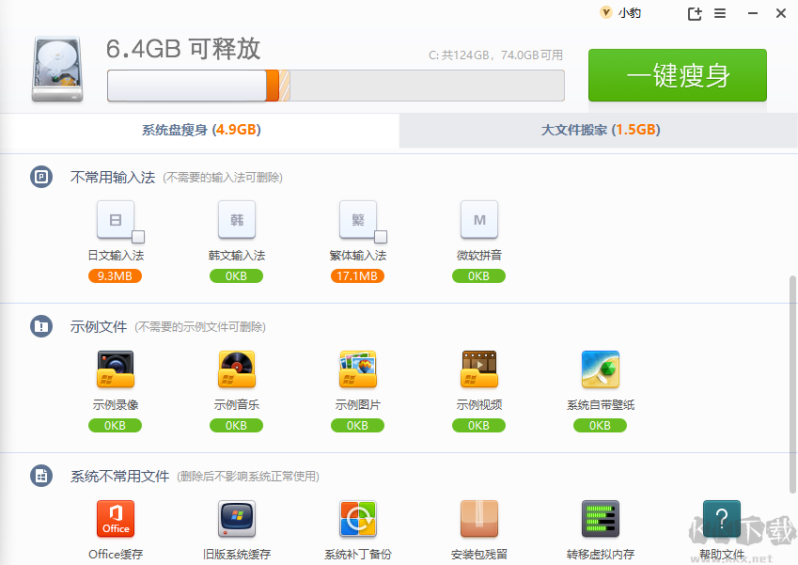Click the vertical scrollbar on right
The image size is (798, 565).
click(792, 385)
